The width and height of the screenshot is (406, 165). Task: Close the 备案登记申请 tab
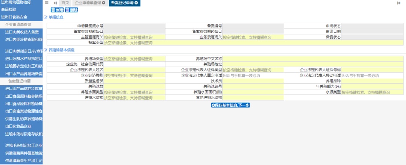pyautogui.click(x=136, y=3)
